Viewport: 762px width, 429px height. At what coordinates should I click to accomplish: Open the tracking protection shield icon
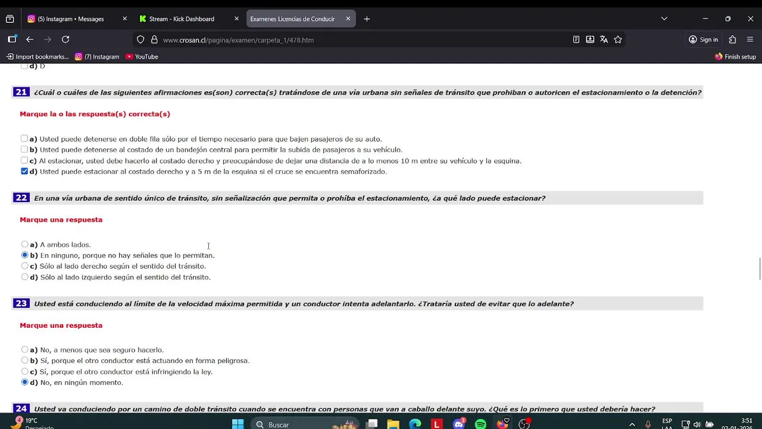coord(140,40)
